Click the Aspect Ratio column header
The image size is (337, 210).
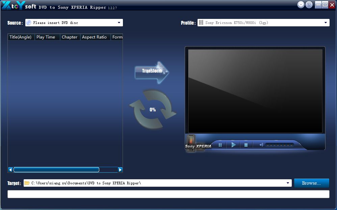click(96, 37)
